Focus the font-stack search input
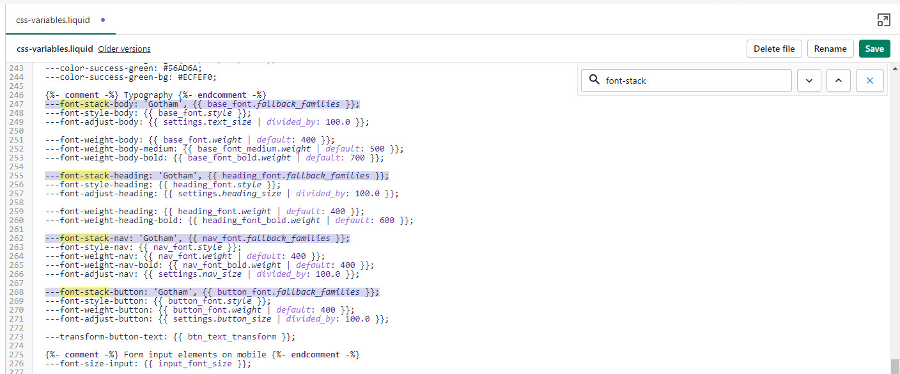 [694, 81]
